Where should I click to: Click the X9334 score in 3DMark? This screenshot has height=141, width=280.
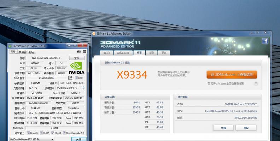[x=132, y=75]
